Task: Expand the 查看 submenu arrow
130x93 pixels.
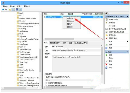Action: [x=127, y=41]
